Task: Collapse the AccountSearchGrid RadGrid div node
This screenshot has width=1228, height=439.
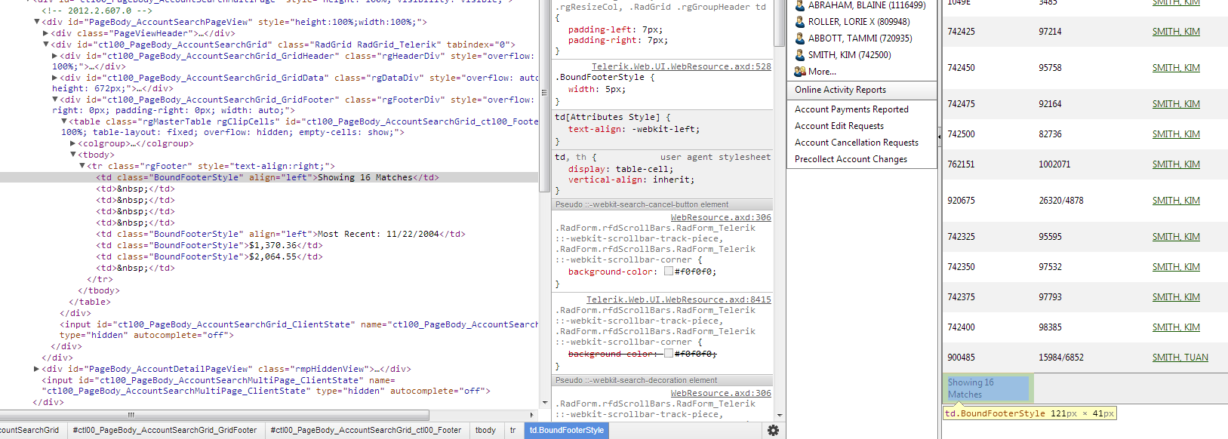Action: (46, 45)
